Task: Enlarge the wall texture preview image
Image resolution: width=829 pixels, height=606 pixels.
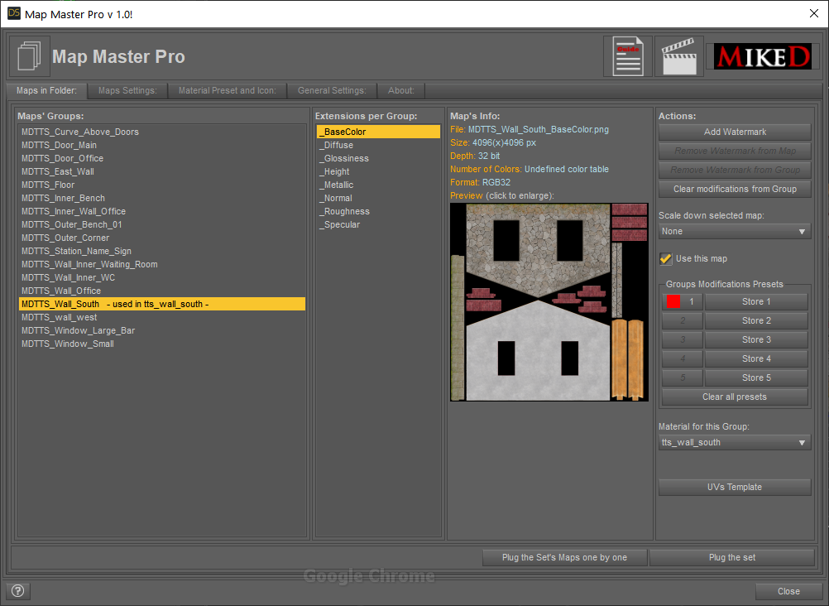Action: (x=549, y=302)
